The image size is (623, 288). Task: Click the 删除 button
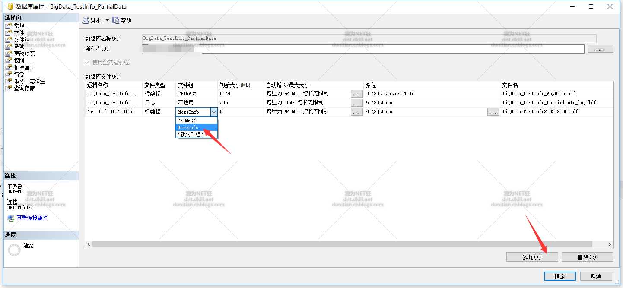coord(587,257)
